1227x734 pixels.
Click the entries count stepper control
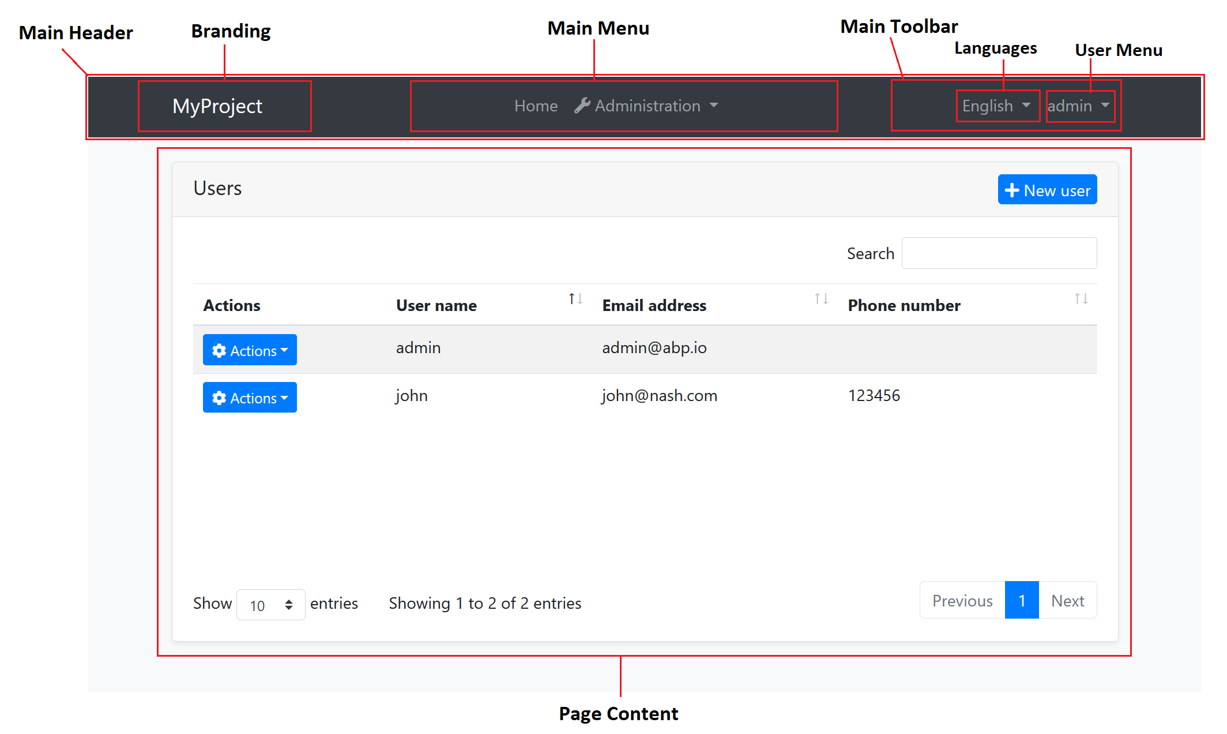(289, 604)
